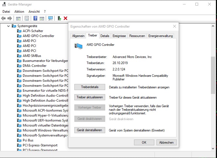Screen dimensions: 217x158
Task: Confirm the dialog with OK
Action: coord(144,143)
